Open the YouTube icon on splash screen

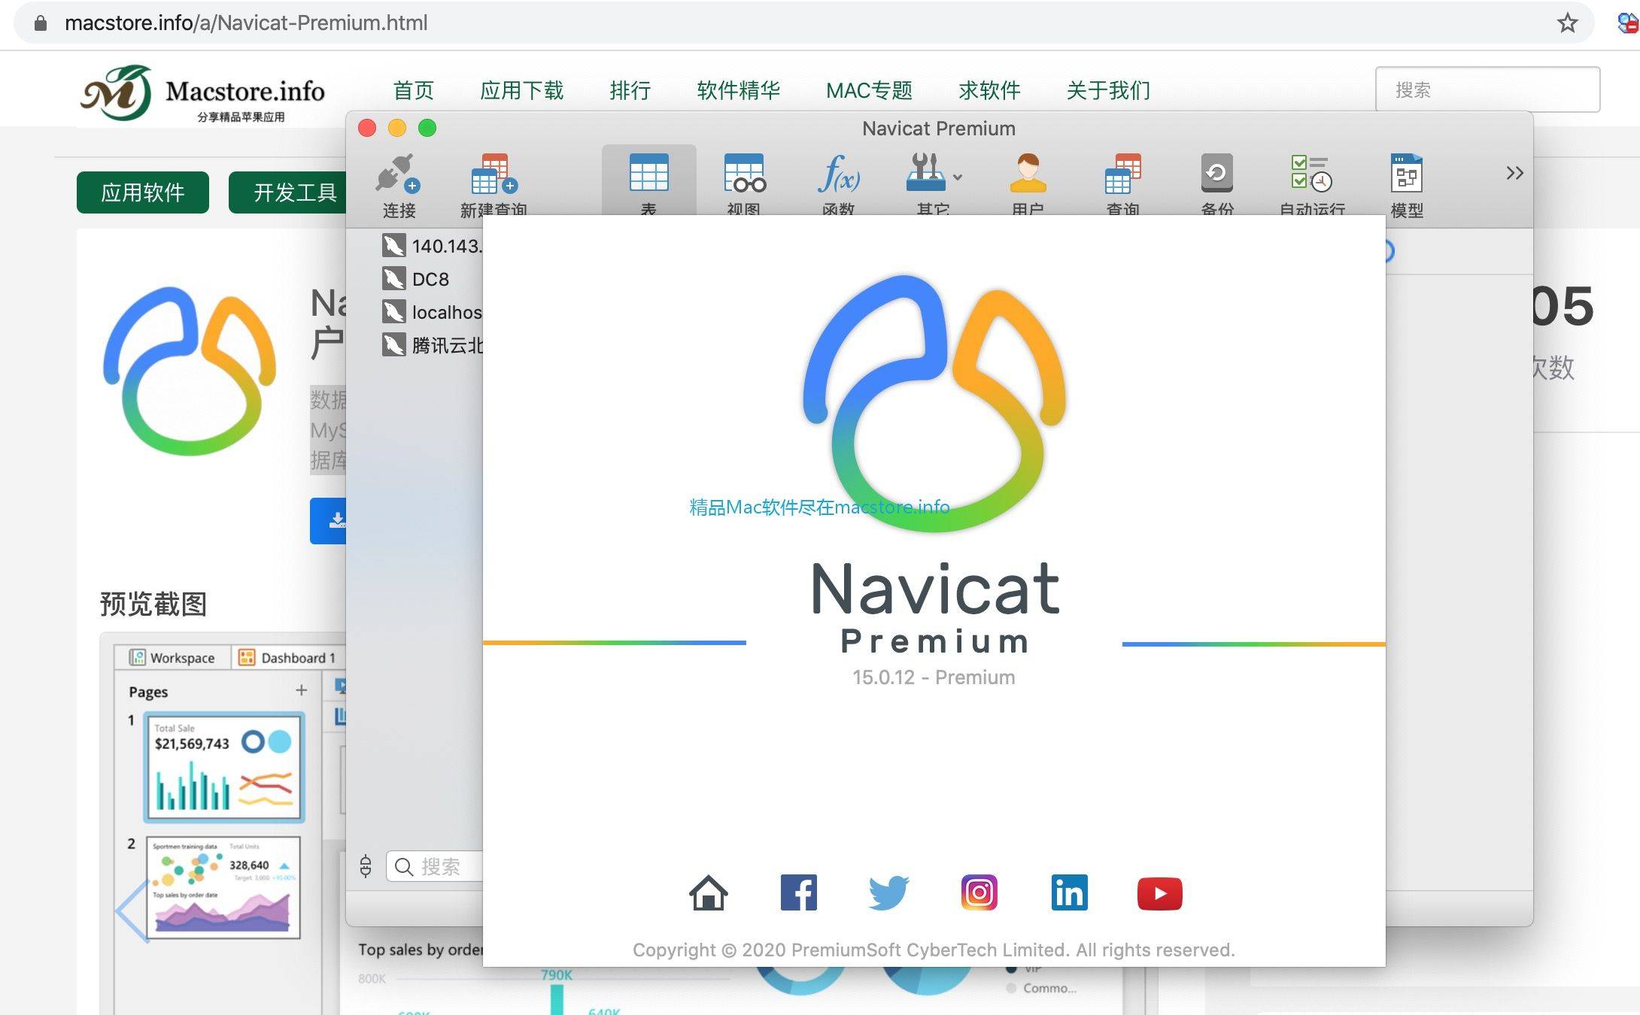click(1160, 894)
